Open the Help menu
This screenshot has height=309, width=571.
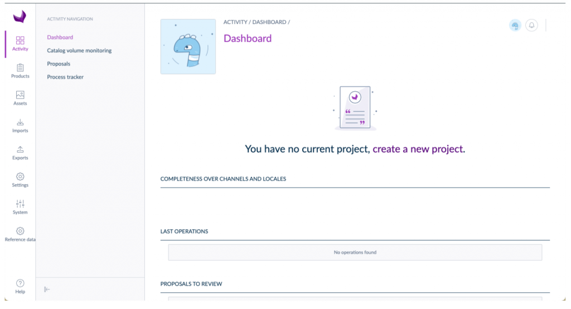pyautogui.click(x=20, y=287)
